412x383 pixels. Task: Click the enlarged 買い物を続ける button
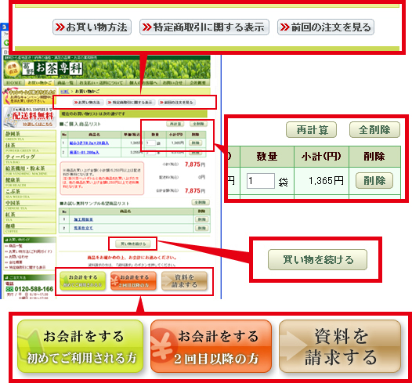(317, 259)
